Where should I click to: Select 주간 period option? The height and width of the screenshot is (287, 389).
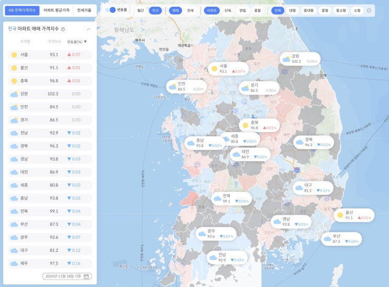155,10
